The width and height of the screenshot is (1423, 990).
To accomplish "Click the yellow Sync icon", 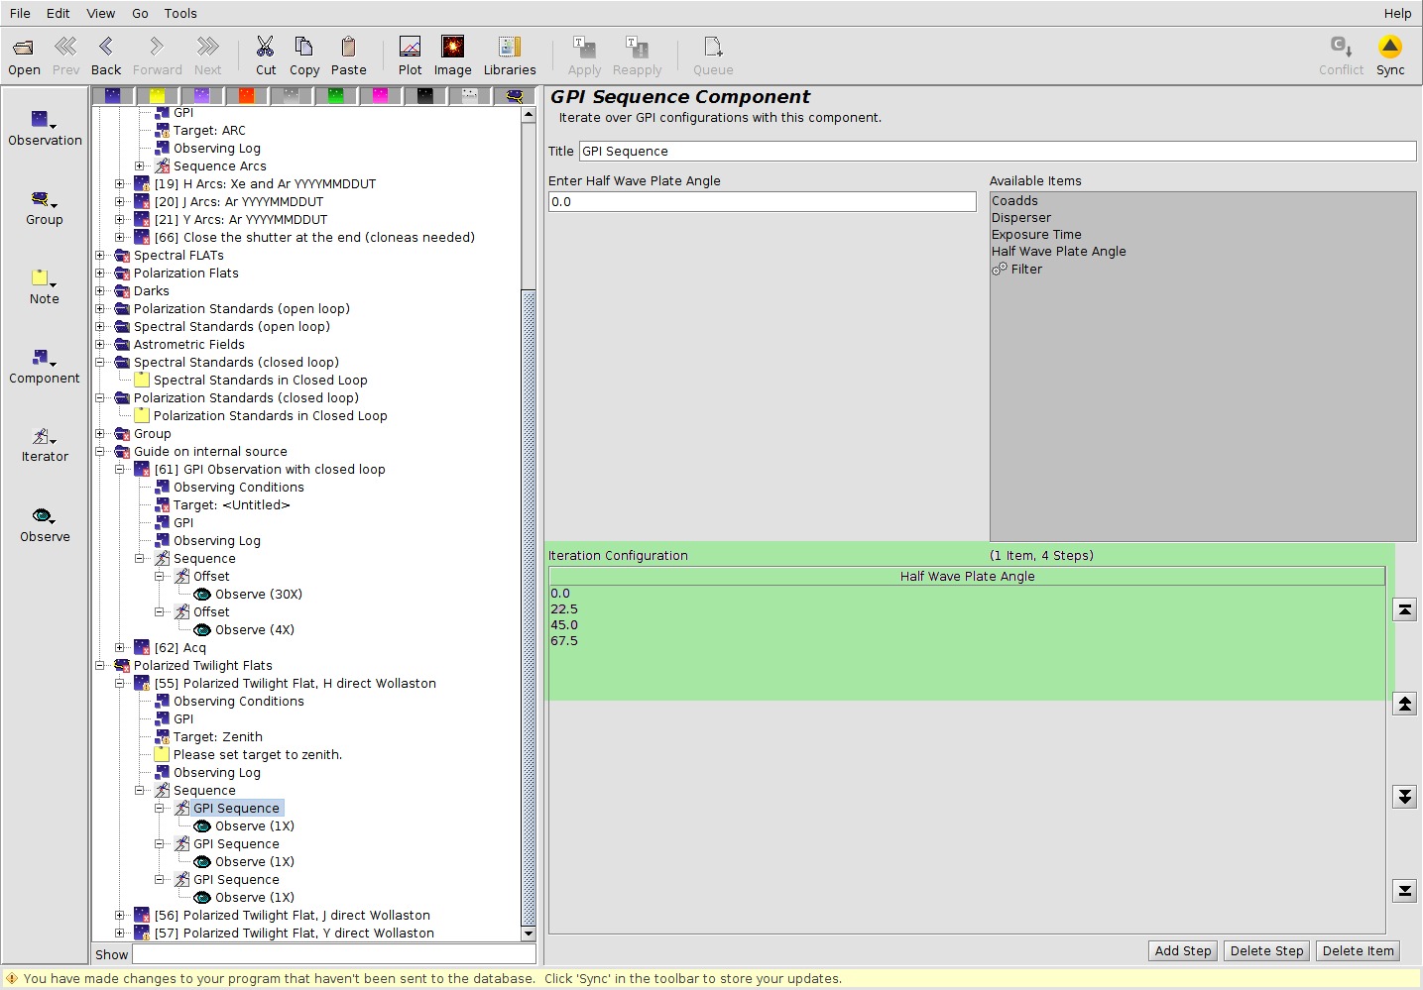I will point(1390,47).
